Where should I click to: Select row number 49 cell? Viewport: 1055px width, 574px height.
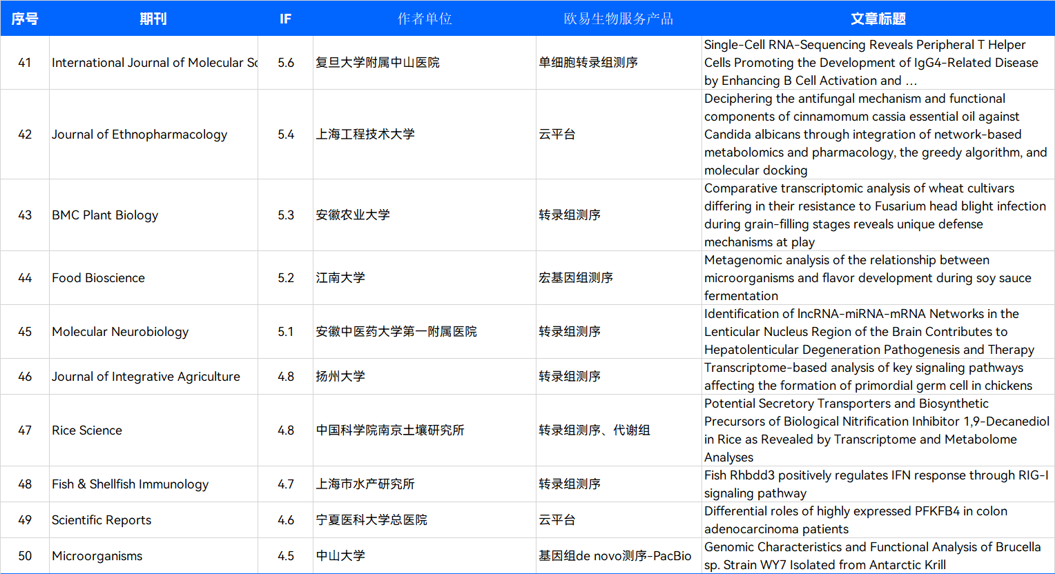click(25, 520)
